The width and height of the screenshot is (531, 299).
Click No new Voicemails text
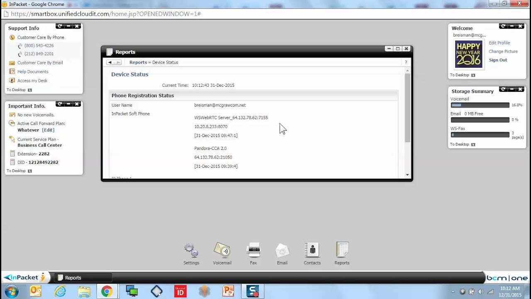pyautogui.click(x=36, y=115)
